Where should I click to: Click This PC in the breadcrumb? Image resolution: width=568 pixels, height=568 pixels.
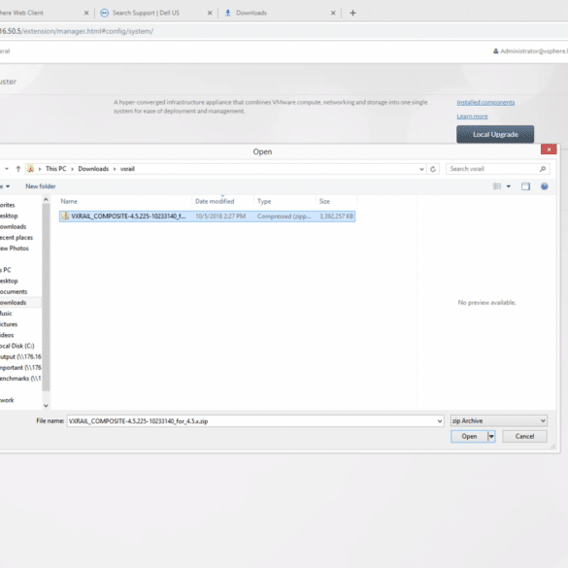coord(55,169)
